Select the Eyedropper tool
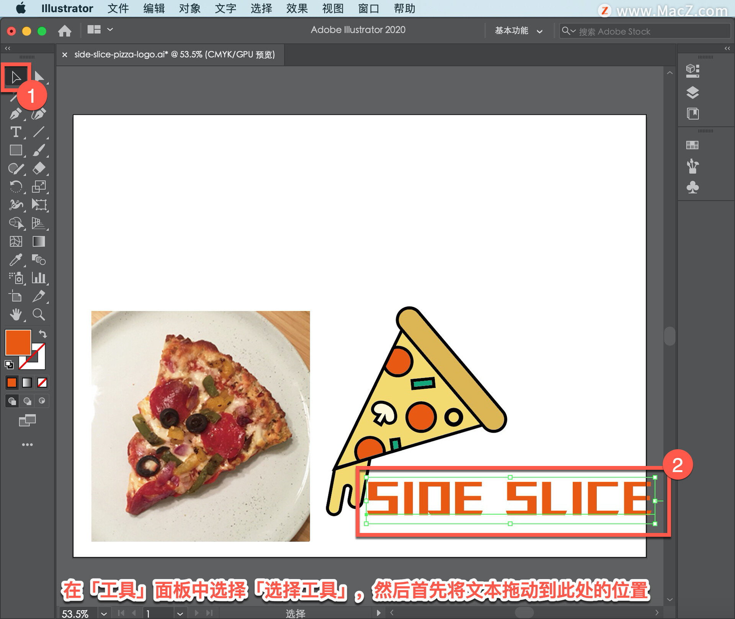 click(x=16, y=260)
